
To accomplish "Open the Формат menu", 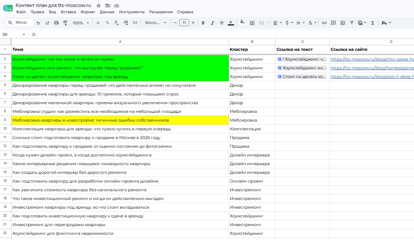I will click(88, 12).
